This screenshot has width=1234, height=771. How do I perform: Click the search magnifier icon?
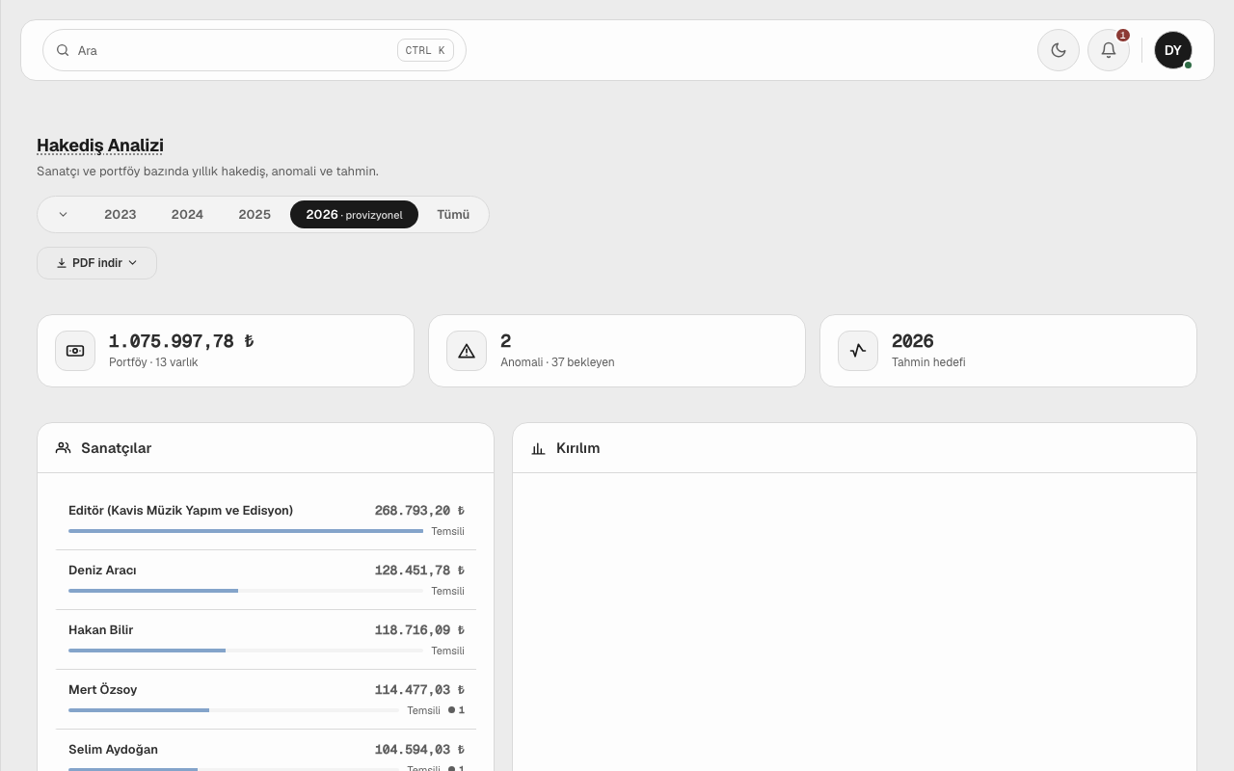(63, 50)
